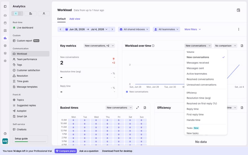Open the Calendar icon in left rail
The width and height of the screenshot is (248, 155).
5,23
